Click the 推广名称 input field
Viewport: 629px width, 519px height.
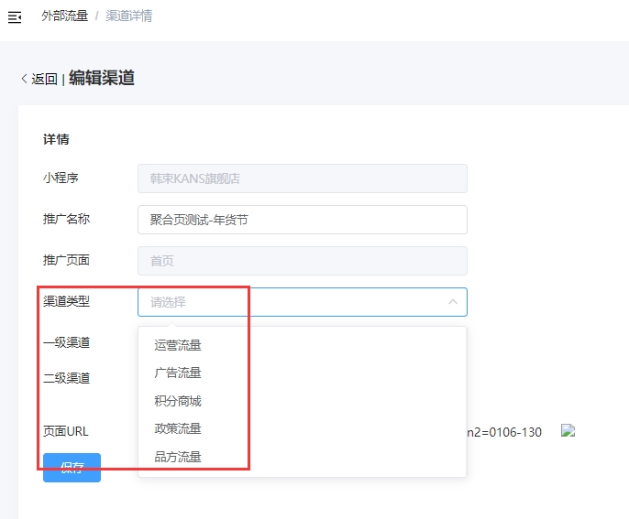coord(302,220)
